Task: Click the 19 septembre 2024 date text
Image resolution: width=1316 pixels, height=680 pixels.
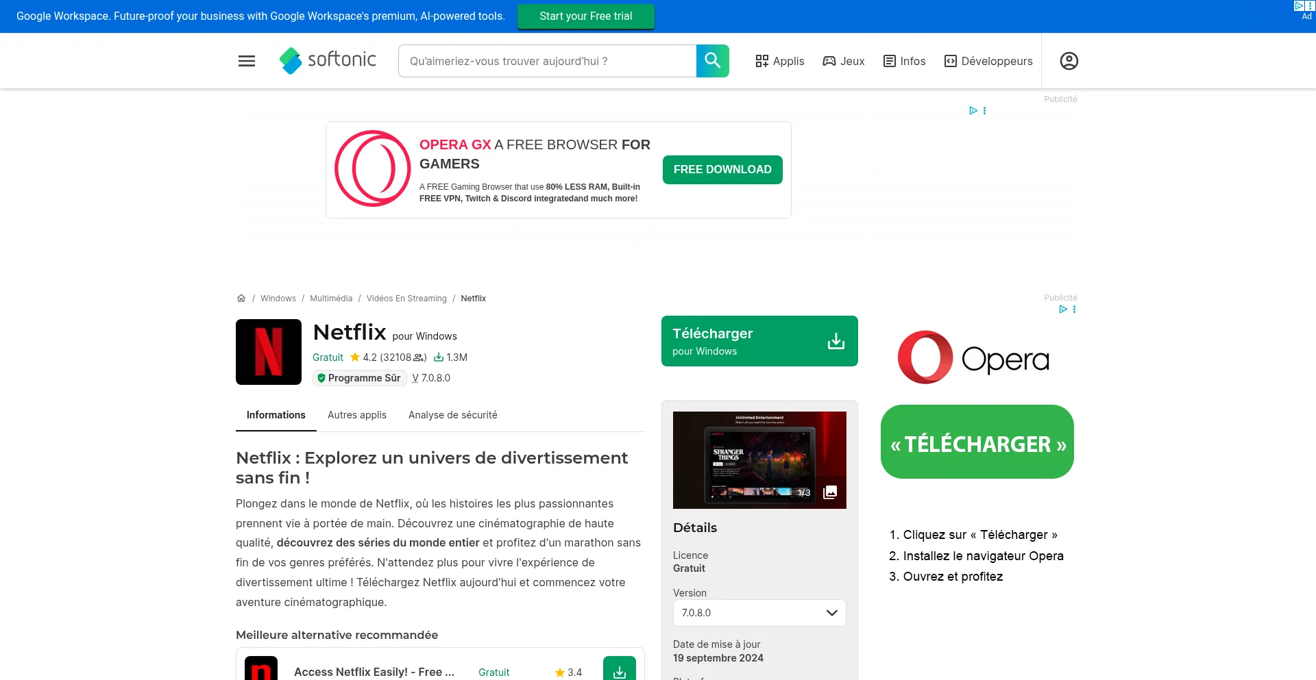Action: tap(718, 658)
